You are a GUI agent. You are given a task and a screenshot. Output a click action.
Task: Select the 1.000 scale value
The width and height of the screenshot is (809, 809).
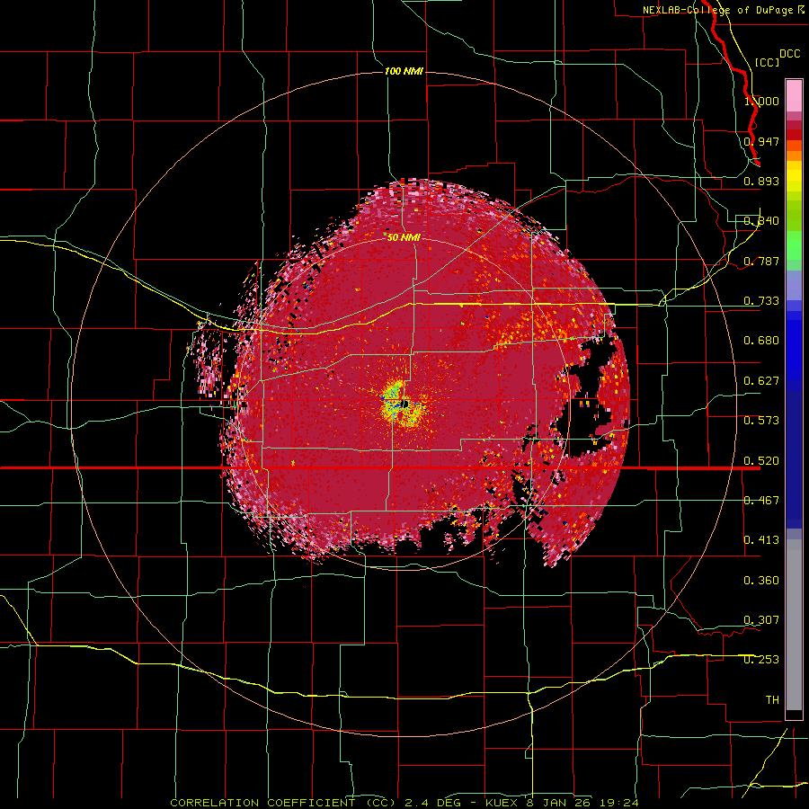click(761, 101)
